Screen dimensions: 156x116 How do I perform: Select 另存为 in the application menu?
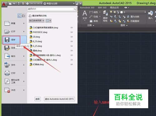14,48
